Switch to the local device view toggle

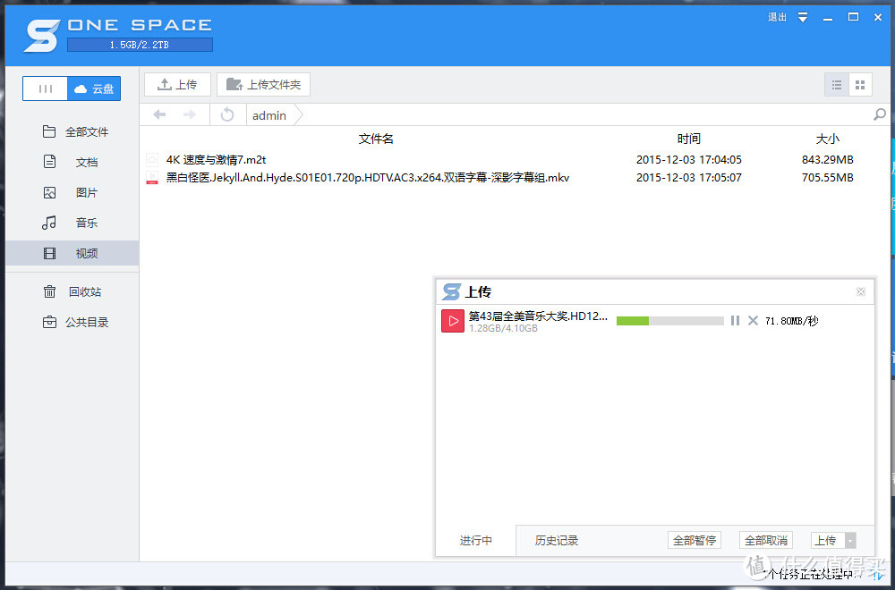click(45, 88)
